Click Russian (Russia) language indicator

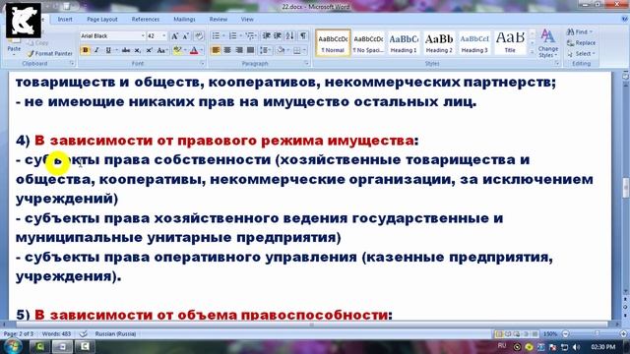pyautogui.click(x=115, y=334)
